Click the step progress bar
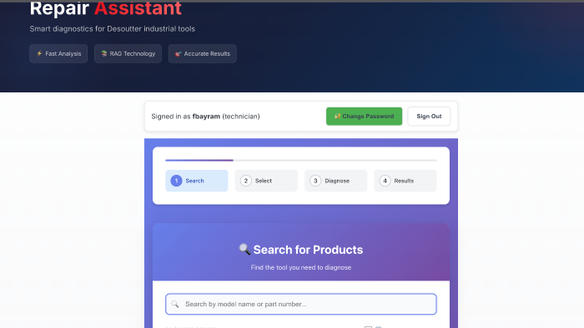This screenshot has width=584, height=328. tap(301, 160)
